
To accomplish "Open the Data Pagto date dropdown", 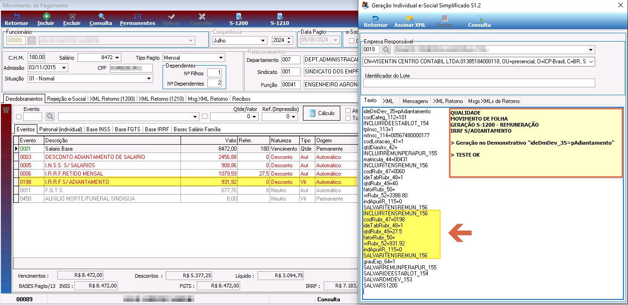I will pyautogui.click(x=336, y=40).
